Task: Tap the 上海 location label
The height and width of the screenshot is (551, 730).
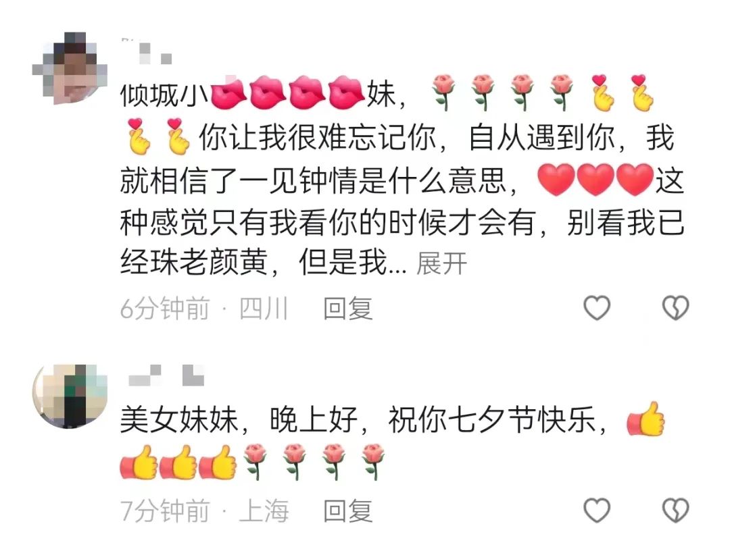Action: [264, 510]
